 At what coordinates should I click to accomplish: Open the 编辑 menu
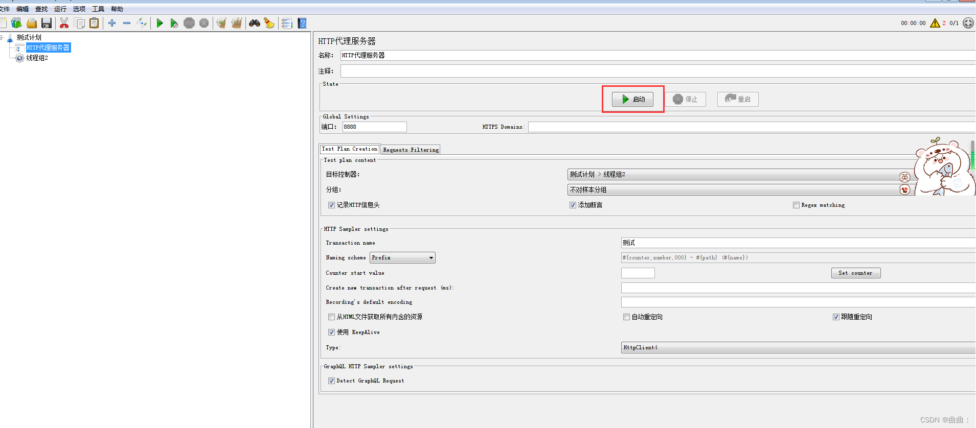(22, 9)
